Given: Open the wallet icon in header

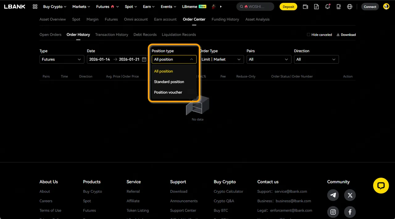Looking at the screenshot, I should point(305,6).
